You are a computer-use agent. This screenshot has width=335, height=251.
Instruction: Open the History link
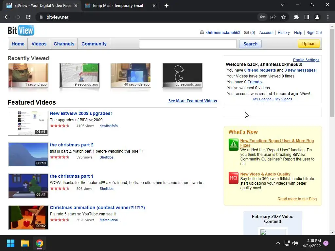[284, 33]
